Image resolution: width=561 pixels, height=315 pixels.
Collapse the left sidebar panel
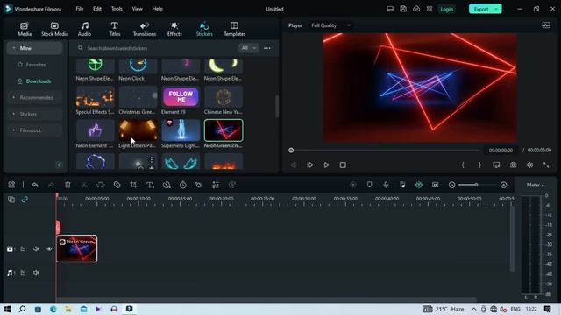(x=59, y=164)
